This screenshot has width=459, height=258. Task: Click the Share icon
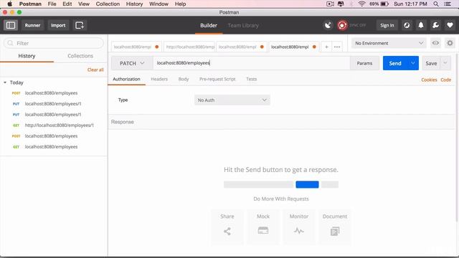coord(227,231)
